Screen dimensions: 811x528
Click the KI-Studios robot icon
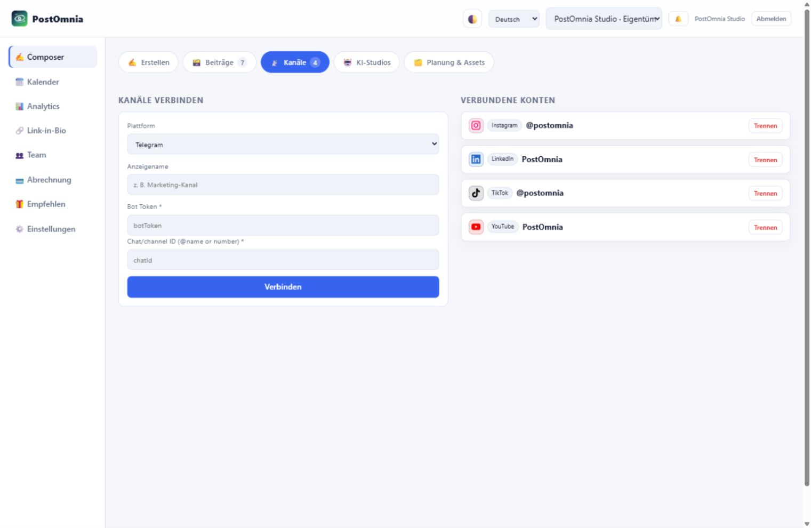[x=348, y=62]
